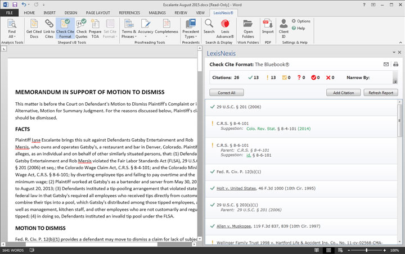Expand Precedent Types menu

click(191, 29)
